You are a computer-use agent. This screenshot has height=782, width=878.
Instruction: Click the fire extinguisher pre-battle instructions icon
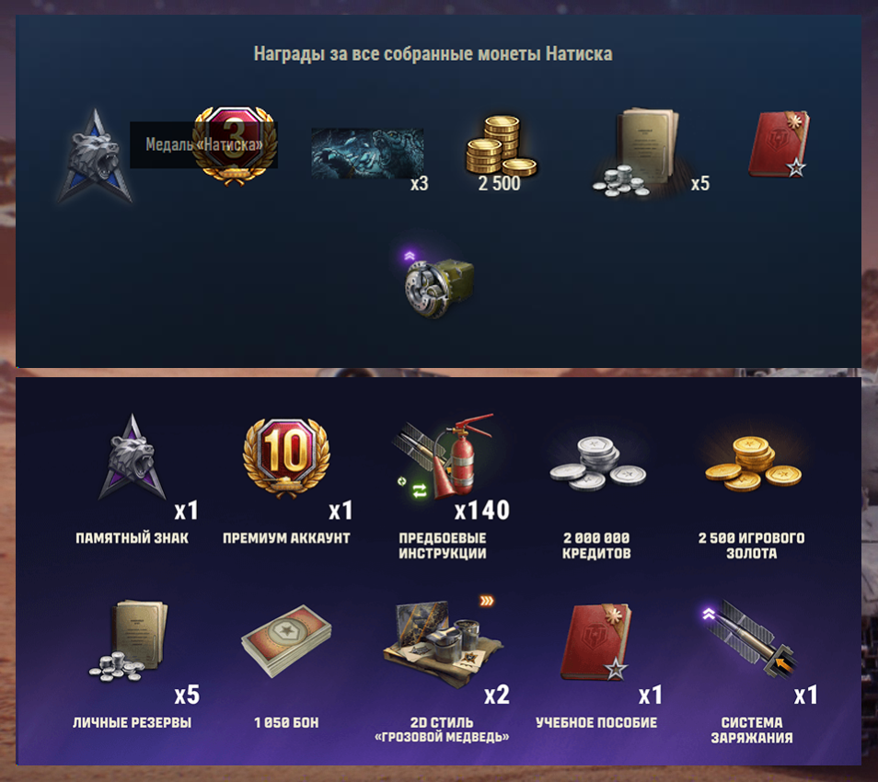pos(443,456)
